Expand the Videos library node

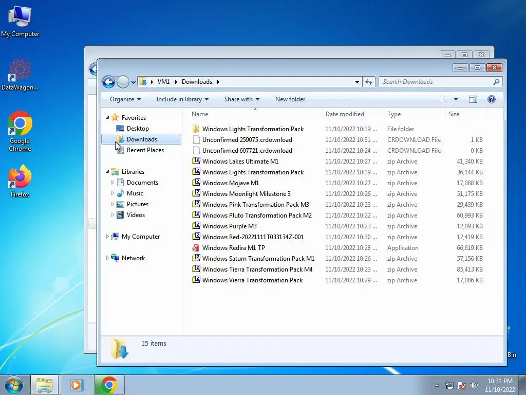click(112, 215)
